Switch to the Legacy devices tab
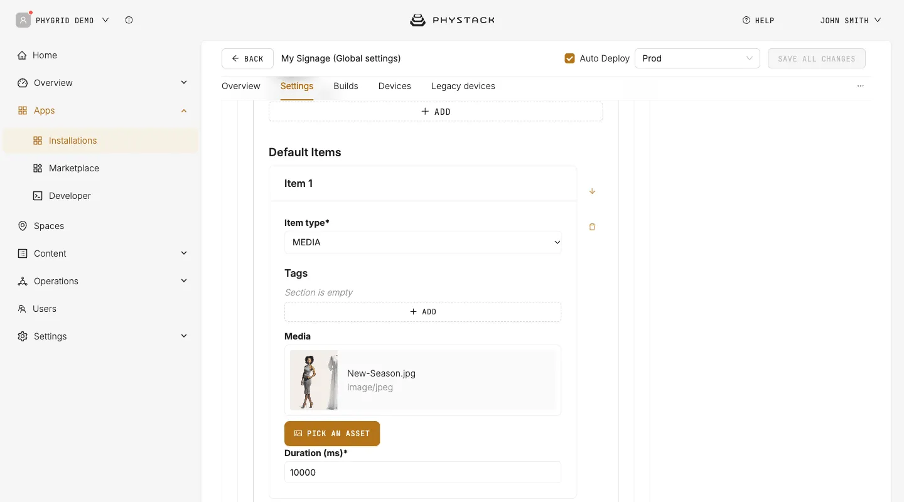 (x=463, y=86)
